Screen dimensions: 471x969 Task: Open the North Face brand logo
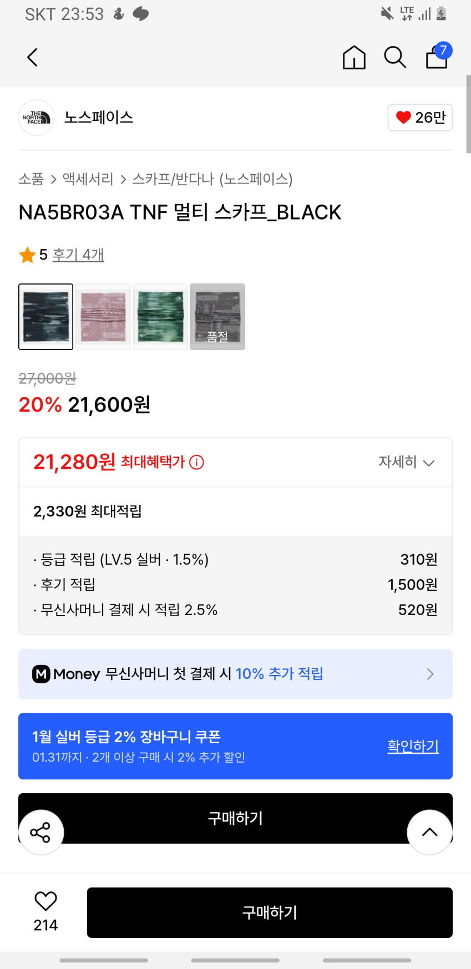tap(37, 118)
